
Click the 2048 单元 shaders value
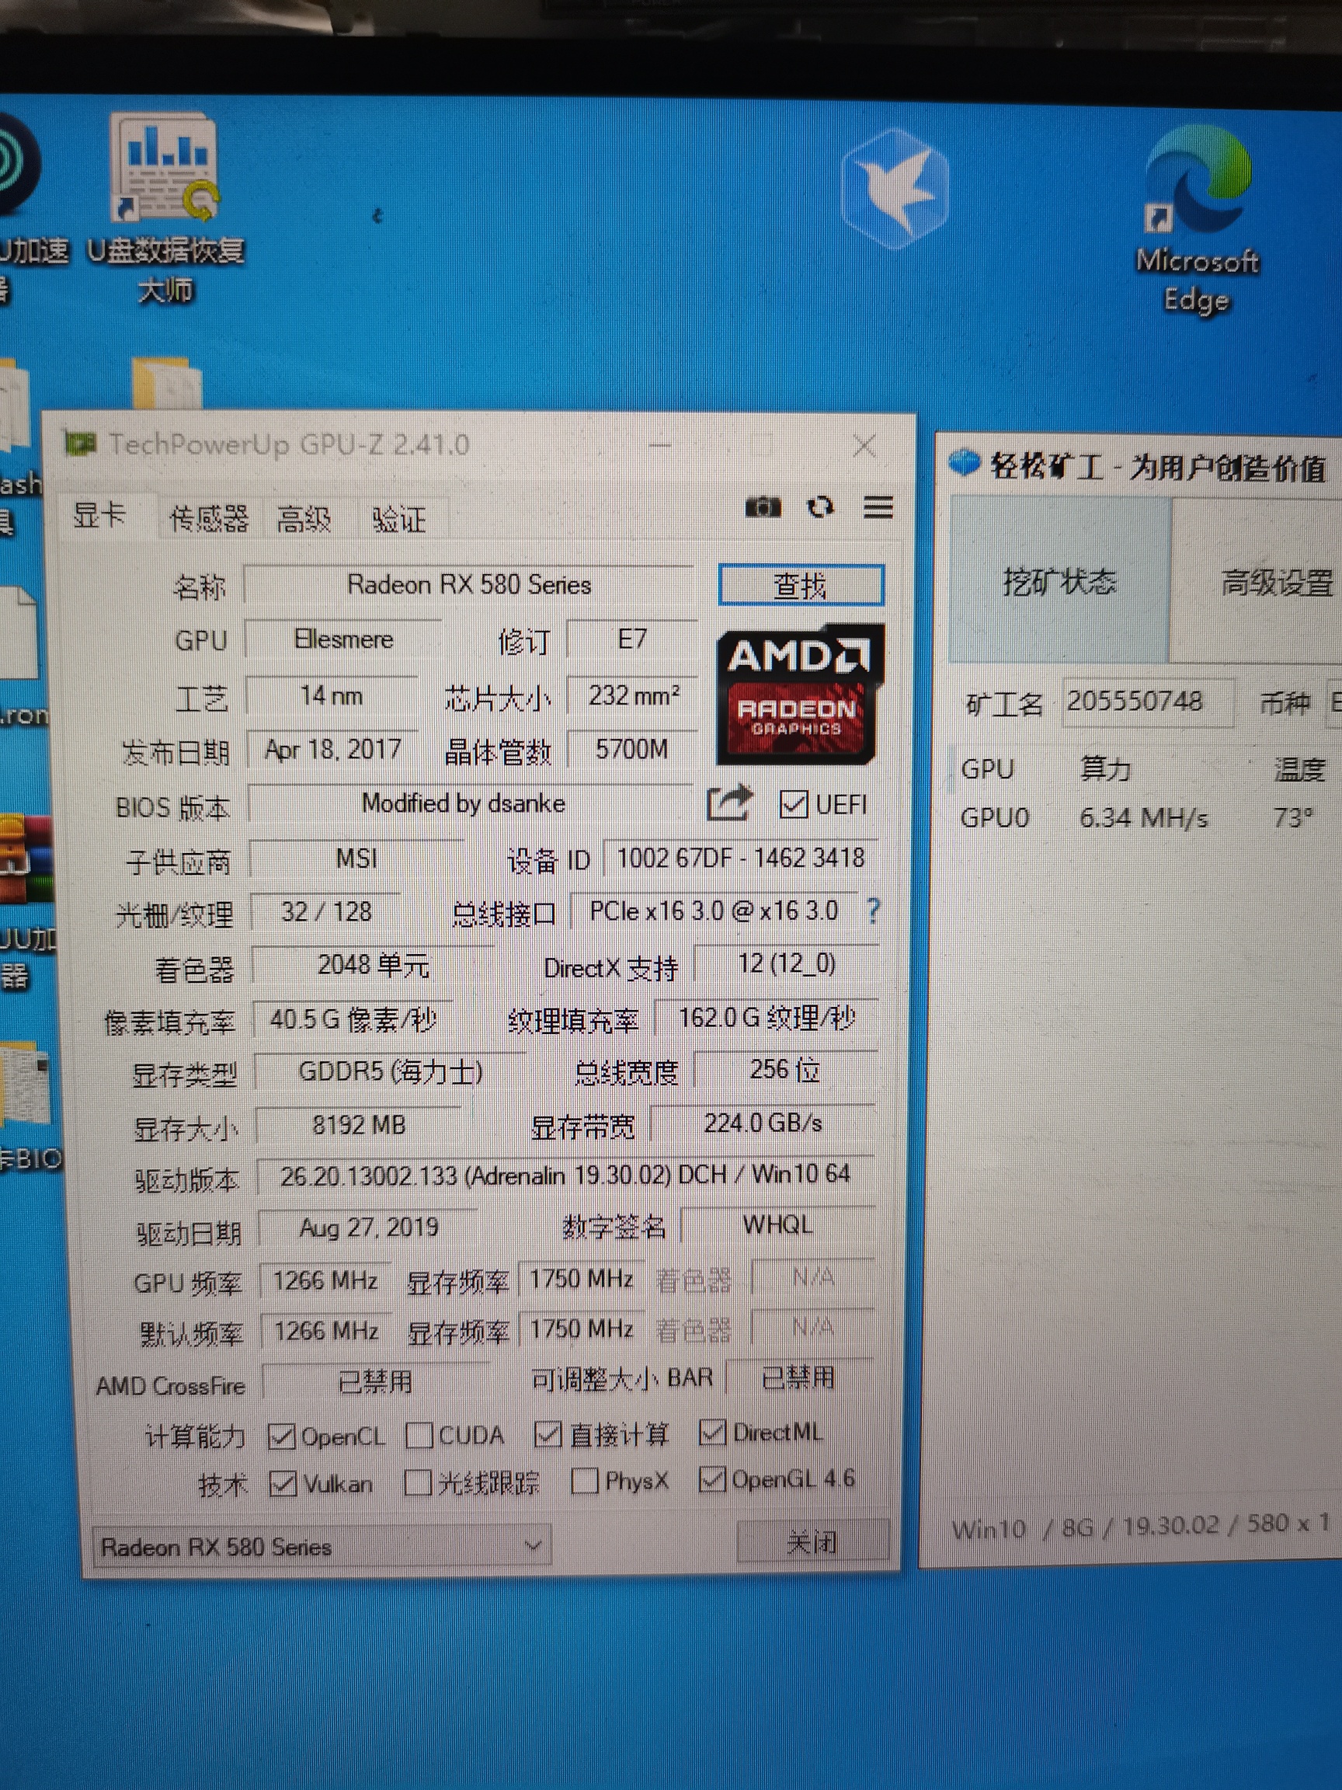coord(373,965)
